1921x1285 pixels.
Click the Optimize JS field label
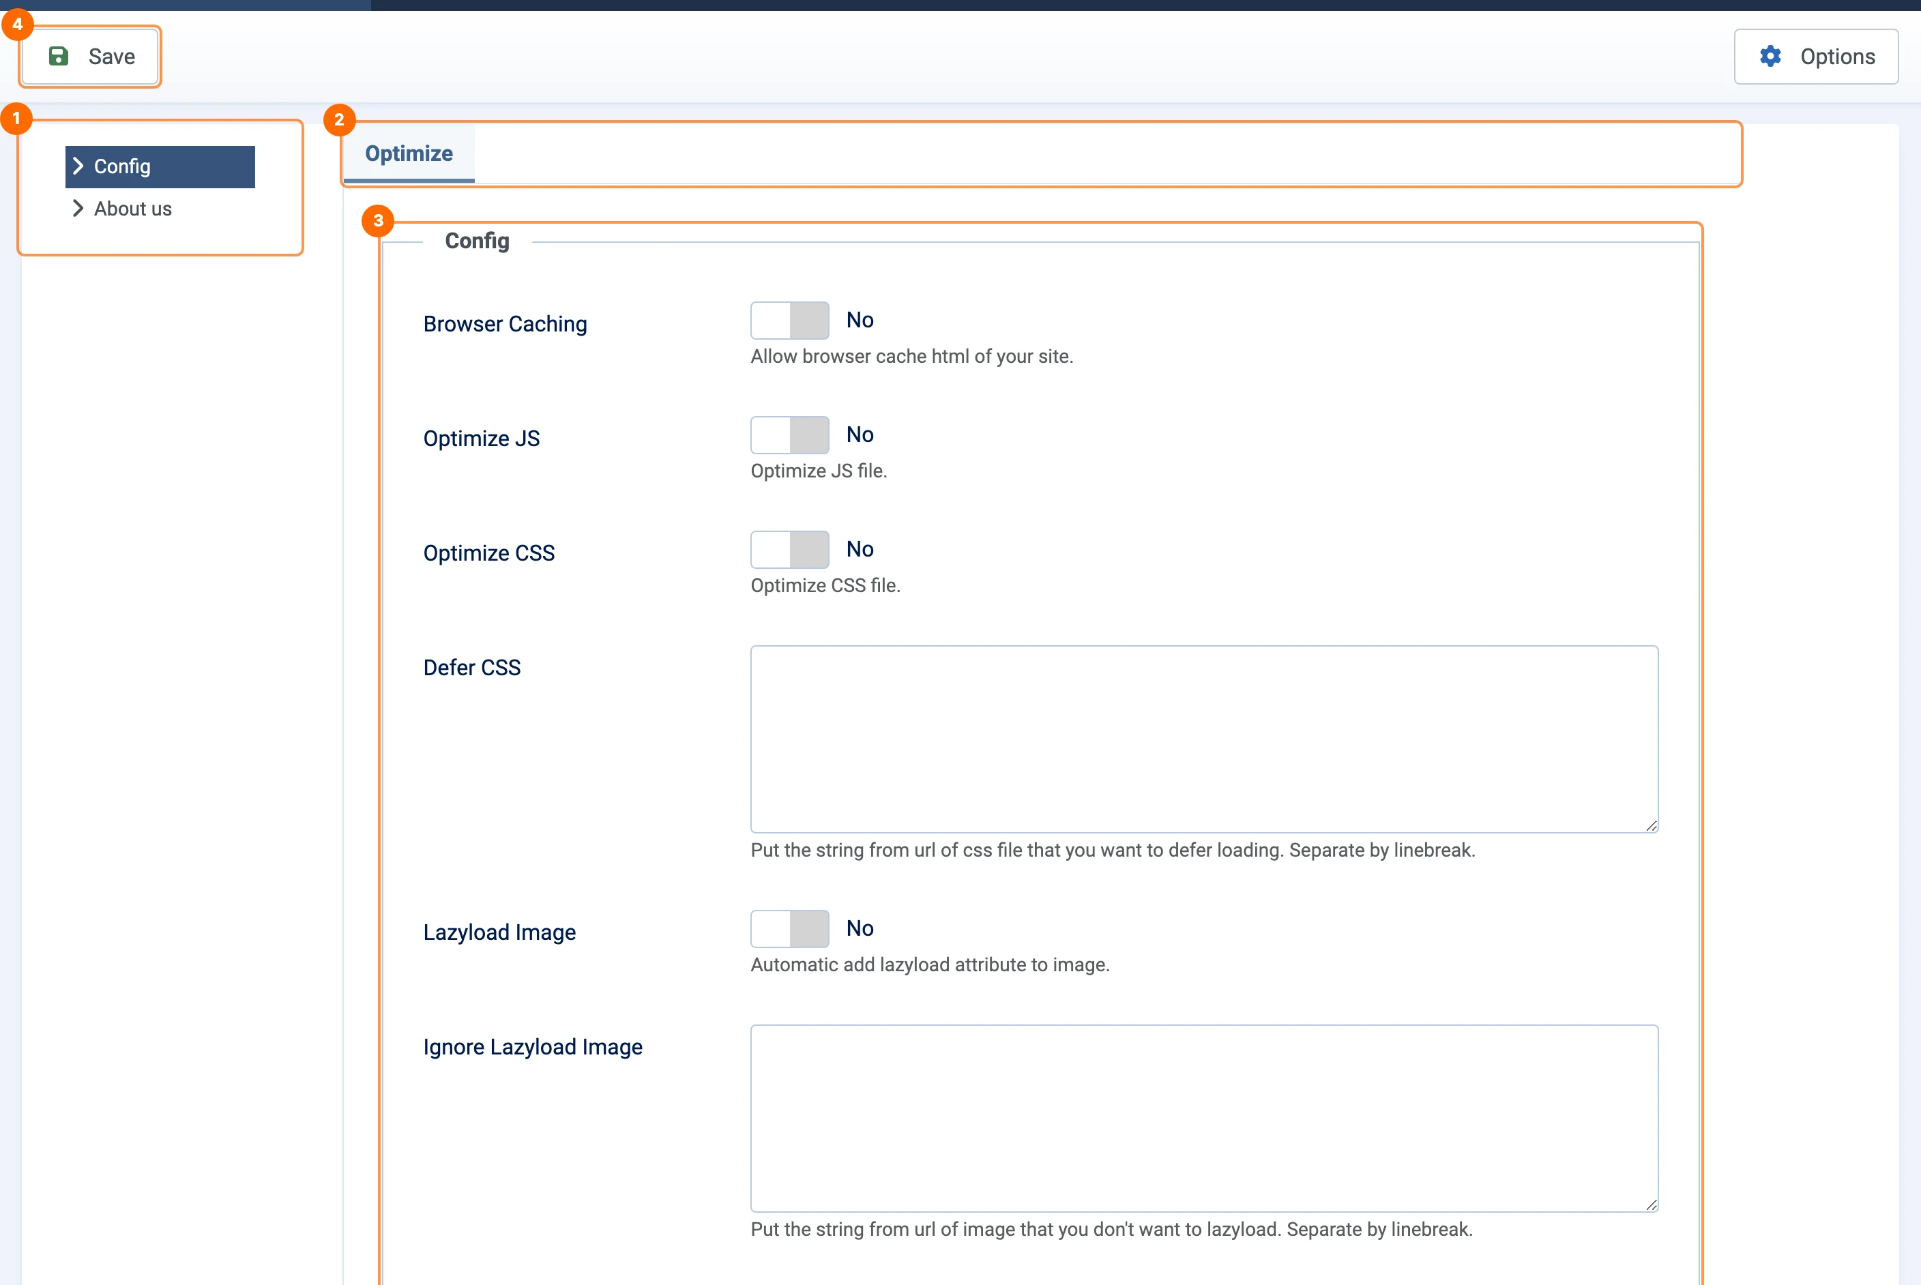481,439
